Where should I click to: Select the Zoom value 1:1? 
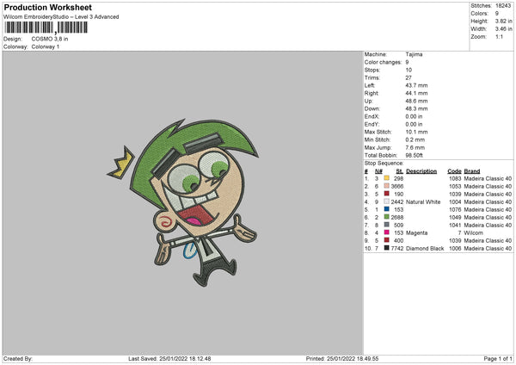click(499, 36)
